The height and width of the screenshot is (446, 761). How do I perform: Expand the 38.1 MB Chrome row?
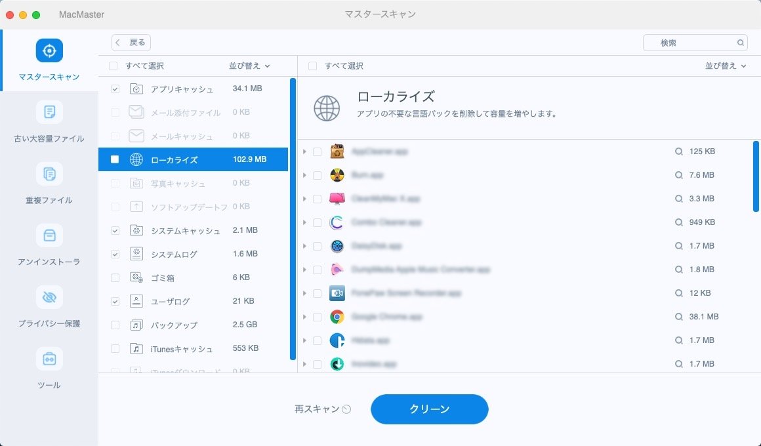click(x=304, y=316)
